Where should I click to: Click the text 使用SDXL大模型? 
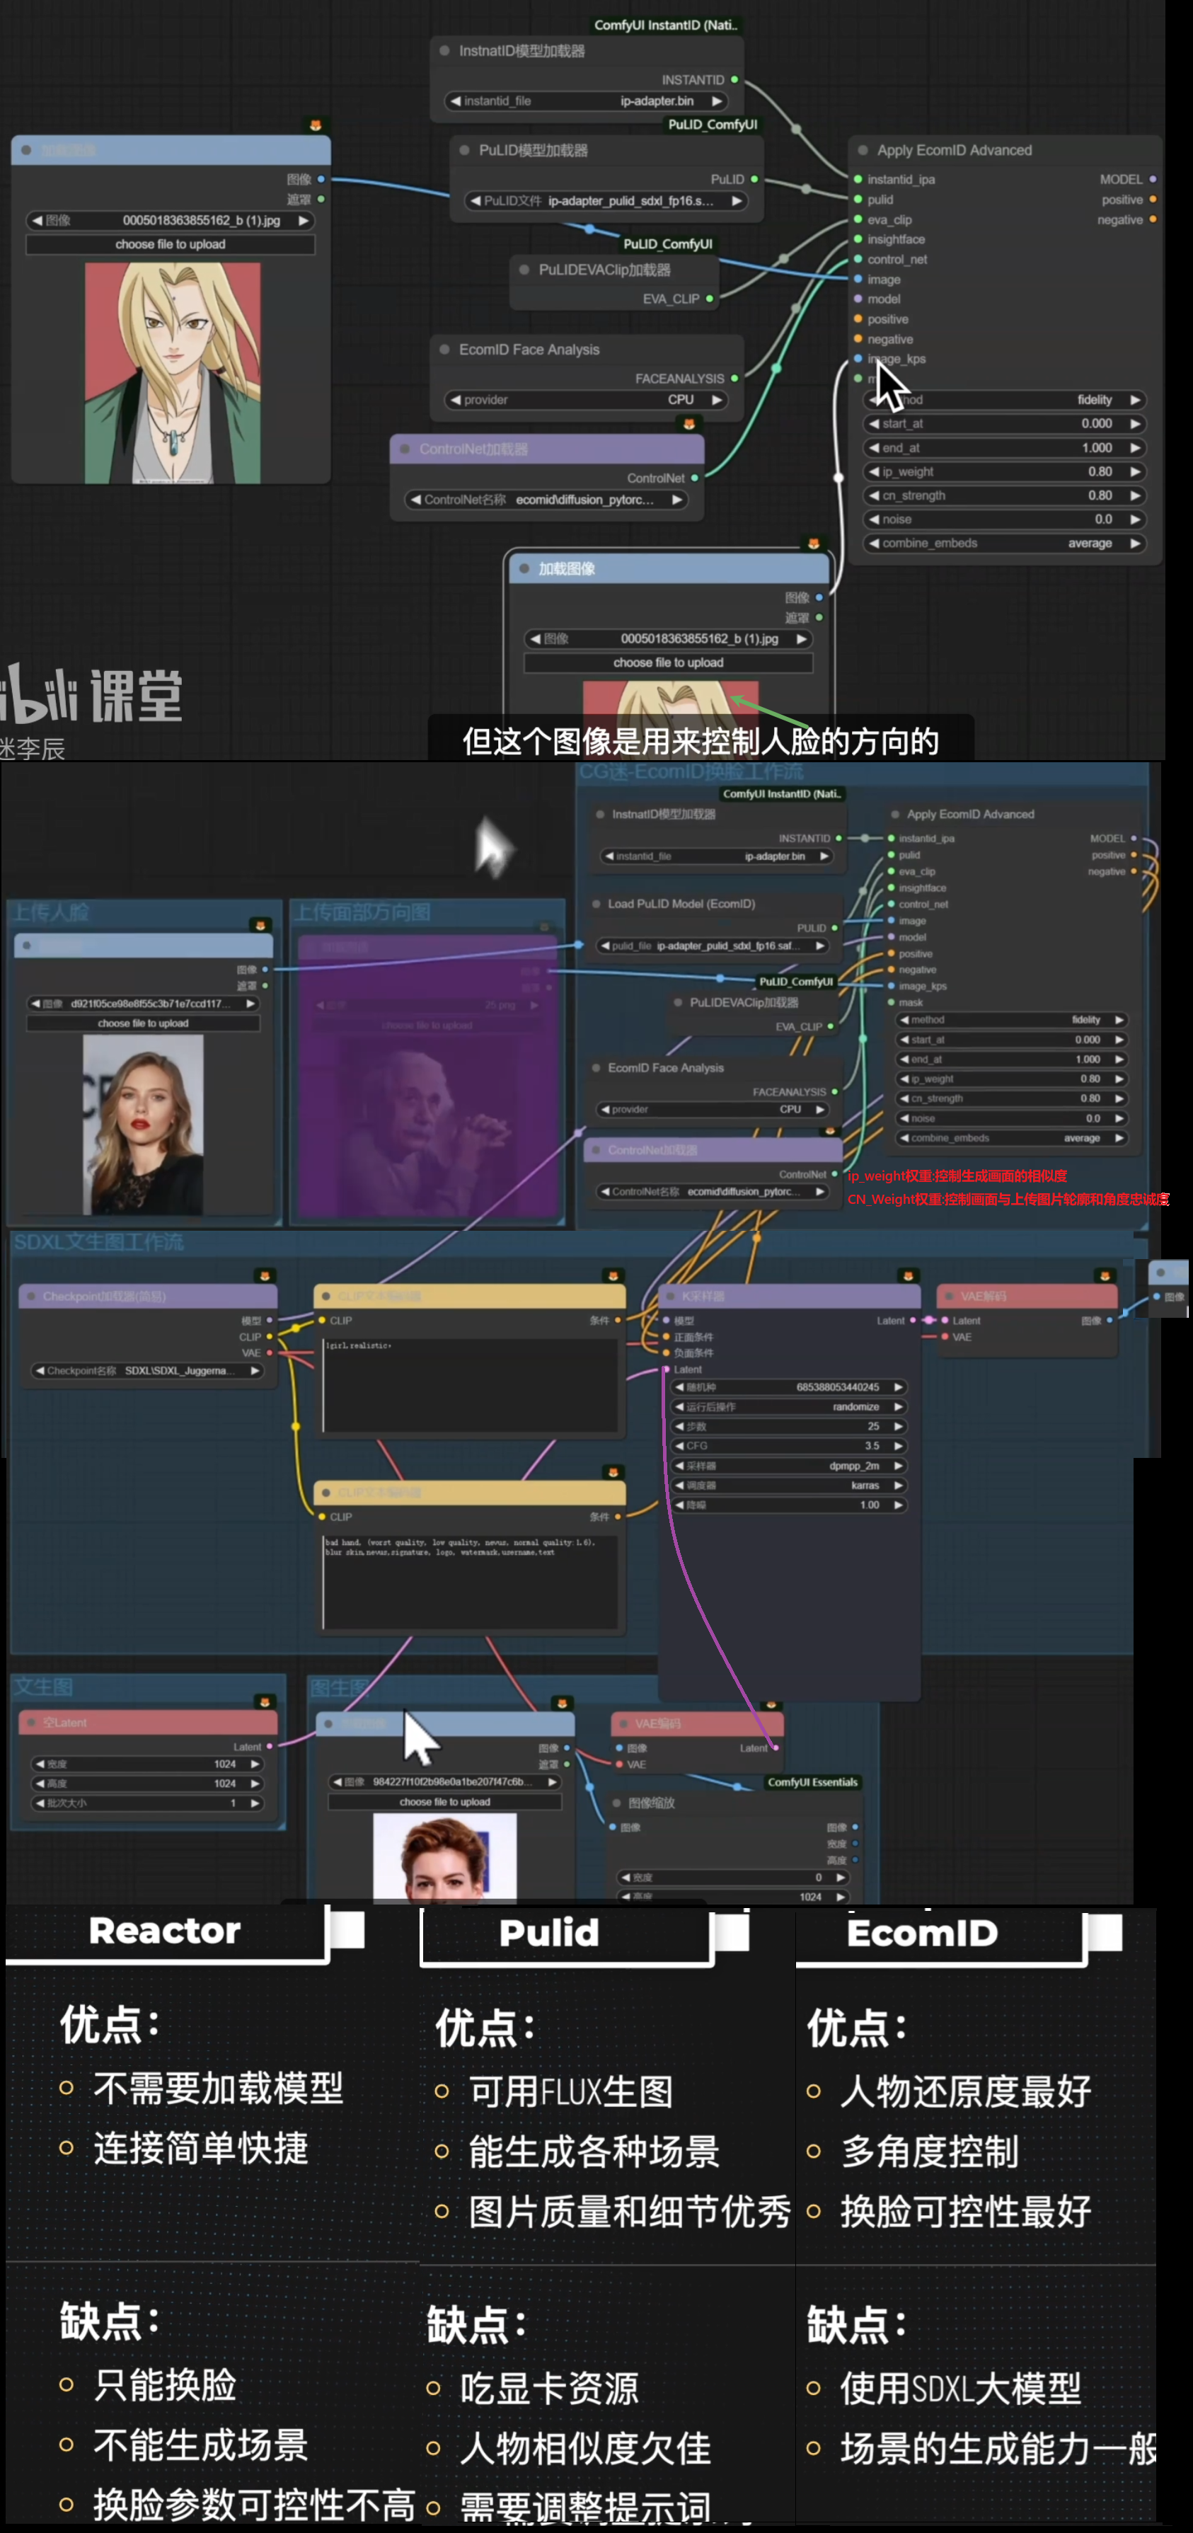(x=961, y=2389)
